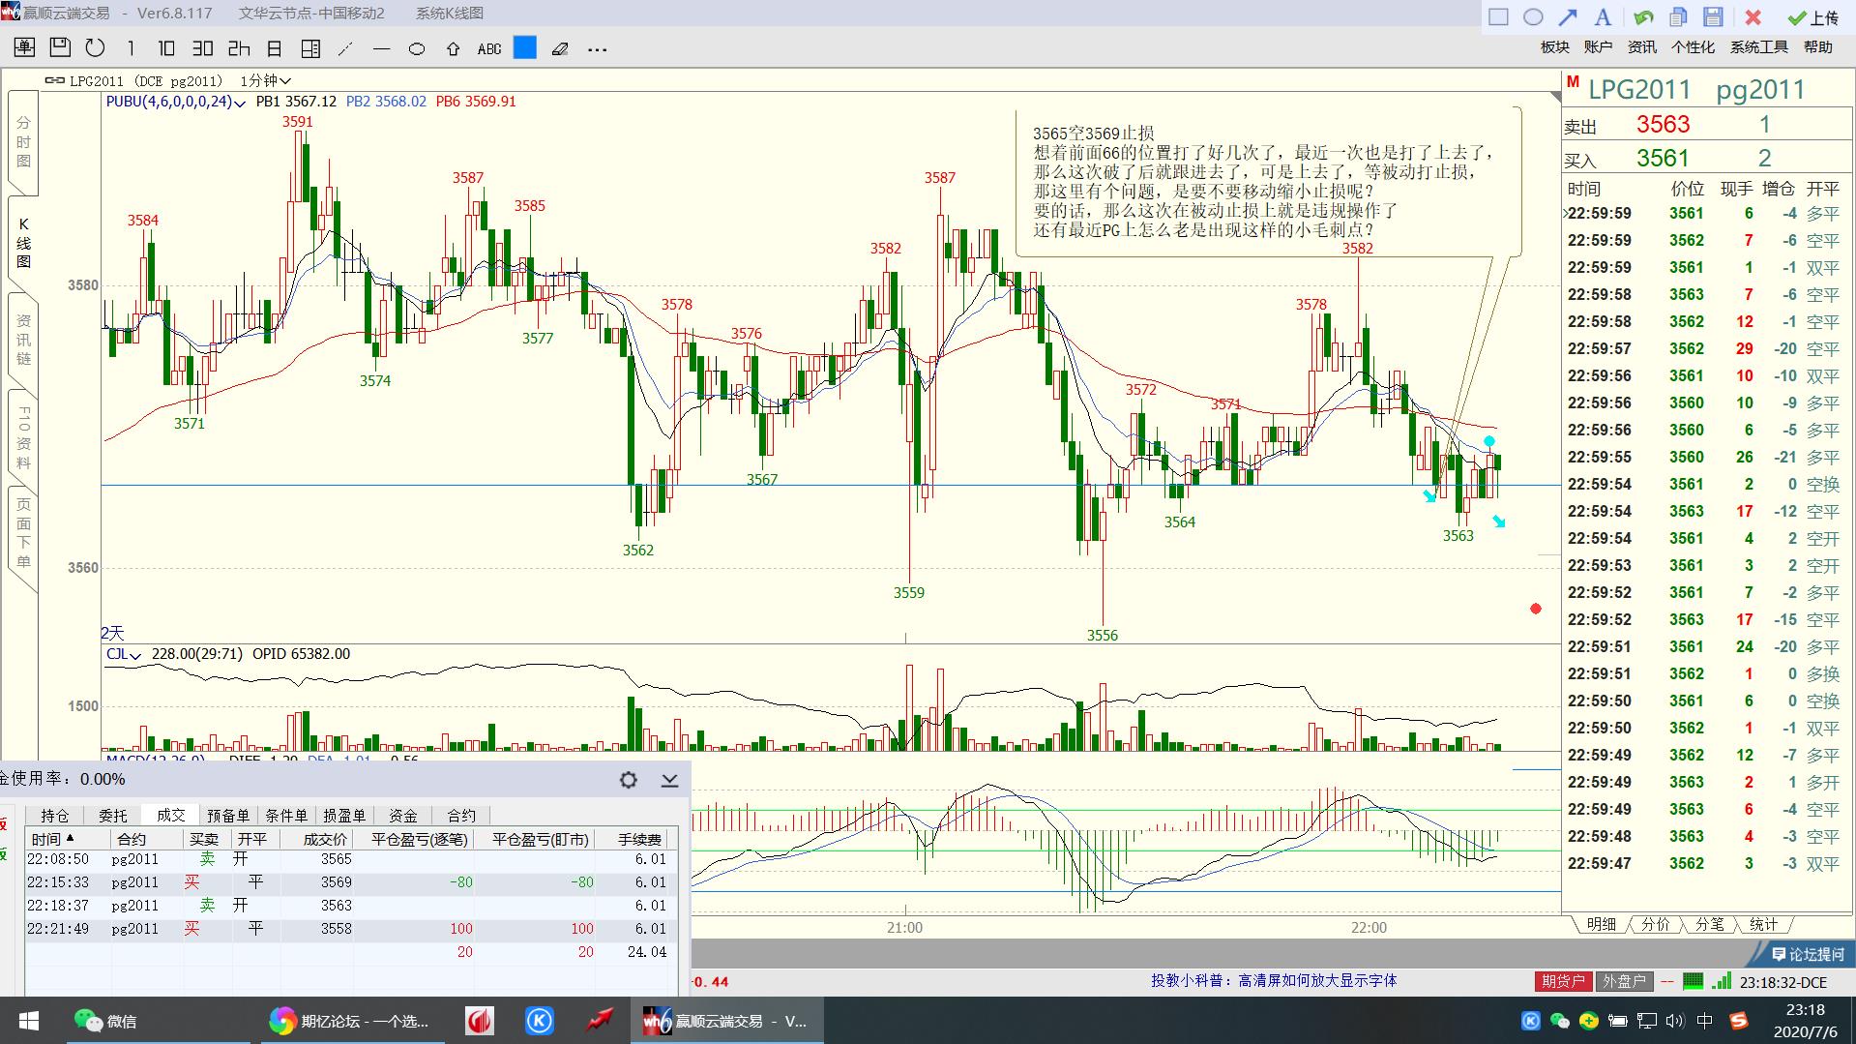The height and width of the screenshot is (1044, 1856).
Task: Open the 委托 orders tab
Action: pos(113,816)
